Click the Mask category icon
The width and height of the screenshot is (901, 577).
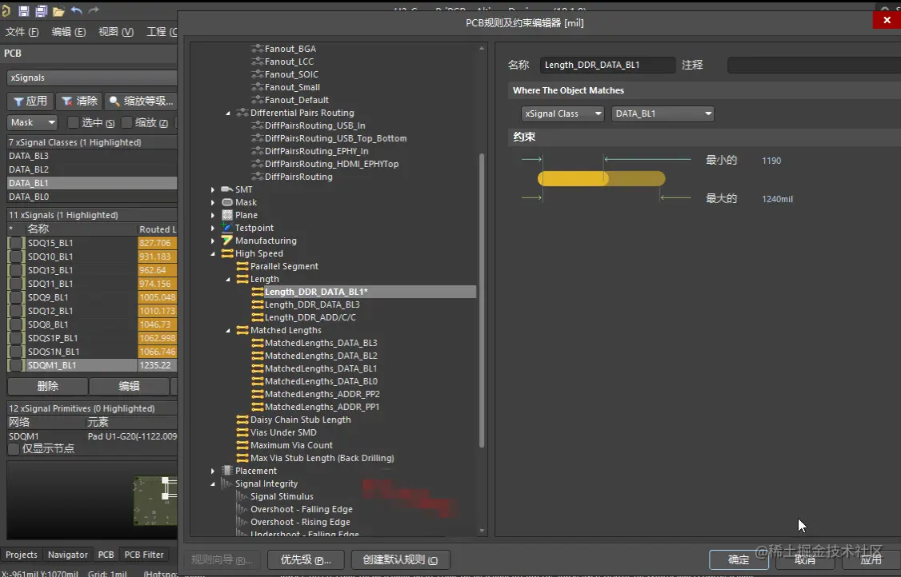click(x=227, y=202)
